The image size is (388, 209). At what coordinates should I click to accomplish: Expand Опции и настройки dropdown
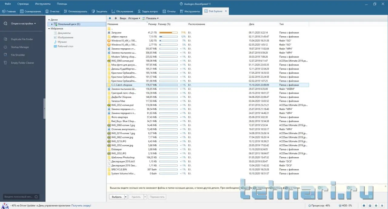[23, 24]
